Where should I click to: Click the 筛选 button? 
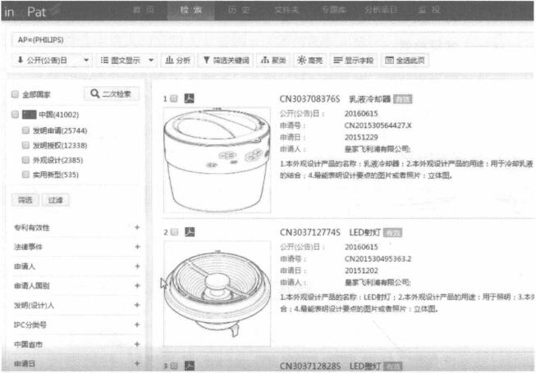25,200
